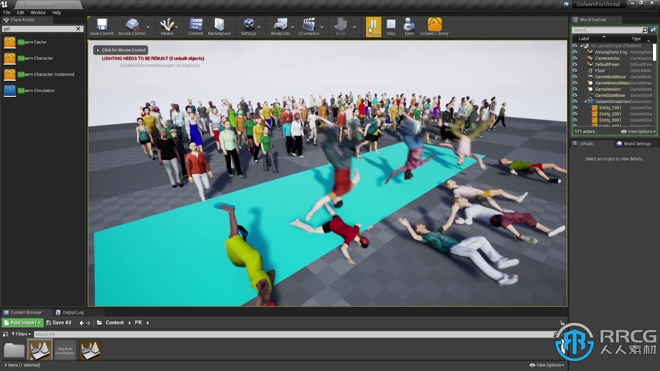
Task: Open the Filters dropdown in Content Browser
Action: point(21,334)
